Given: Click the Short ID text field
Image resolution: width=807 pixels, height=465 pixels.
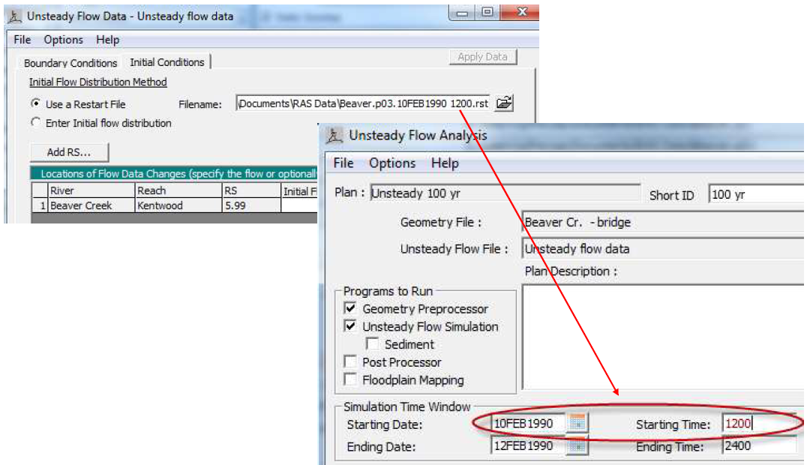Looking at the screenshot, I should click(755, 195).
